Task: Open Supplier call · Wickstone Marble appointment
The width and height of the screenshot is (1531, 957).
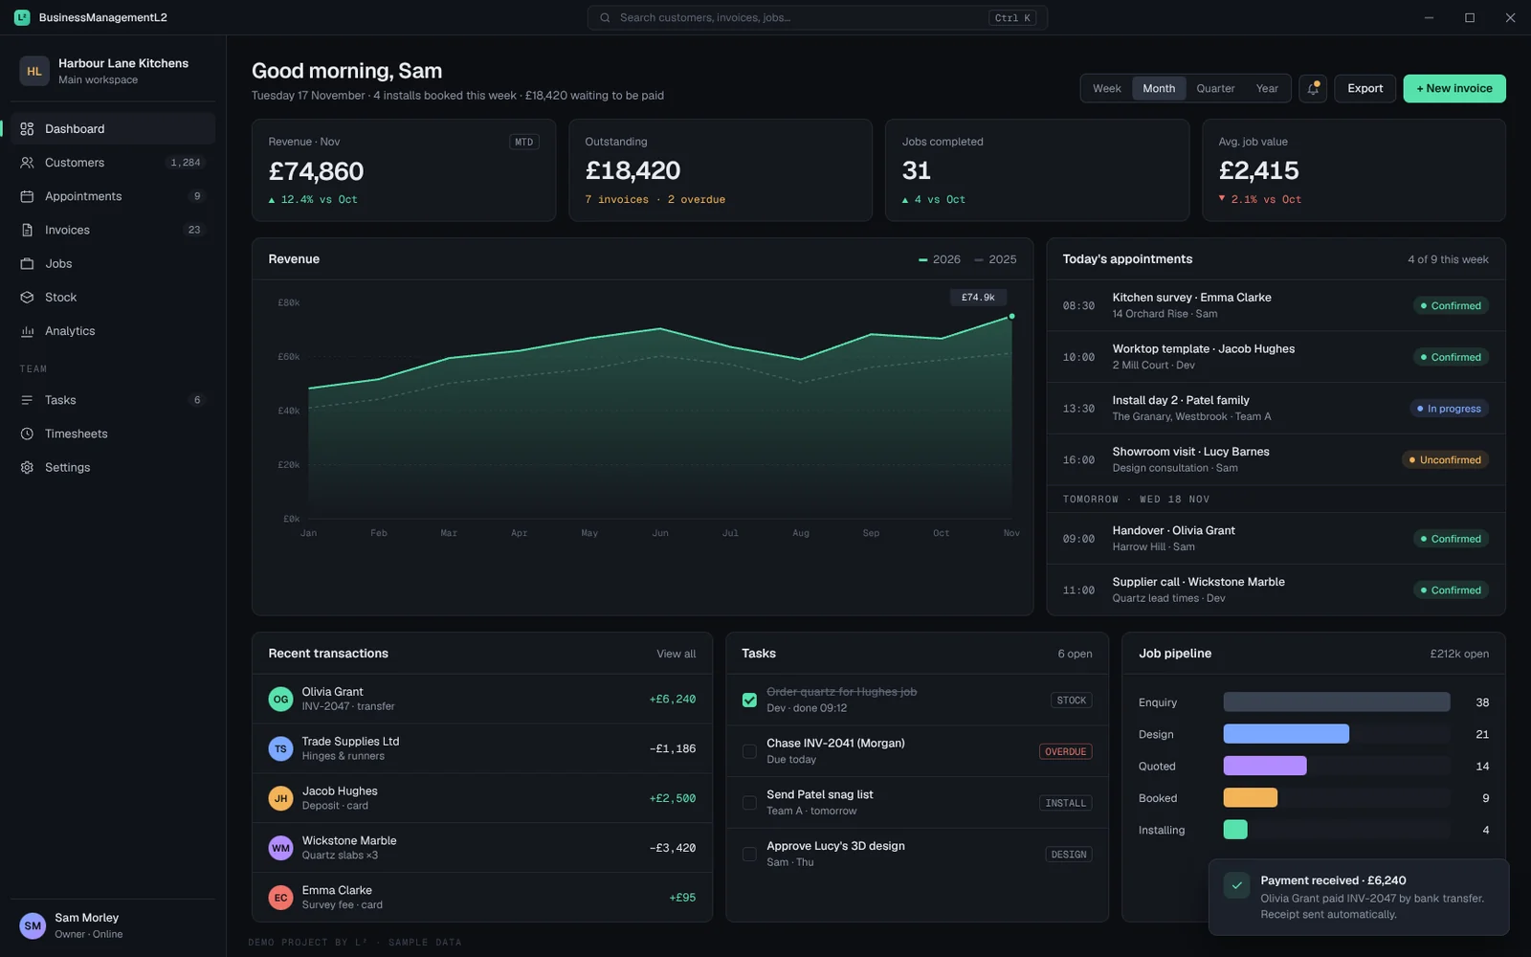Action: [1276, 590]
